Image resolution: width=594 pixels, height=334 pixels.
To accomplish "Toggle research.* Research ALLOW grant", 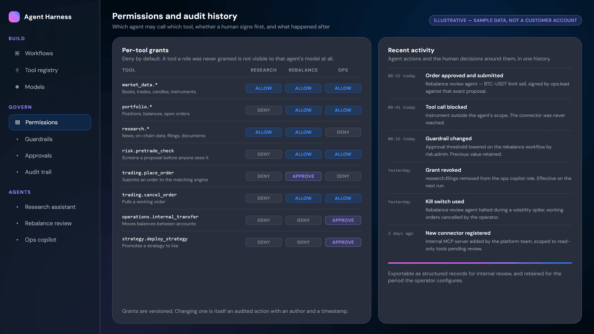I will point(264,132).
